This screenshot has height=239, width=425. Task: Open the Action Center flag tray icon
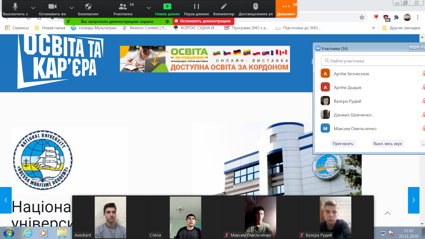tap(391, 233)
